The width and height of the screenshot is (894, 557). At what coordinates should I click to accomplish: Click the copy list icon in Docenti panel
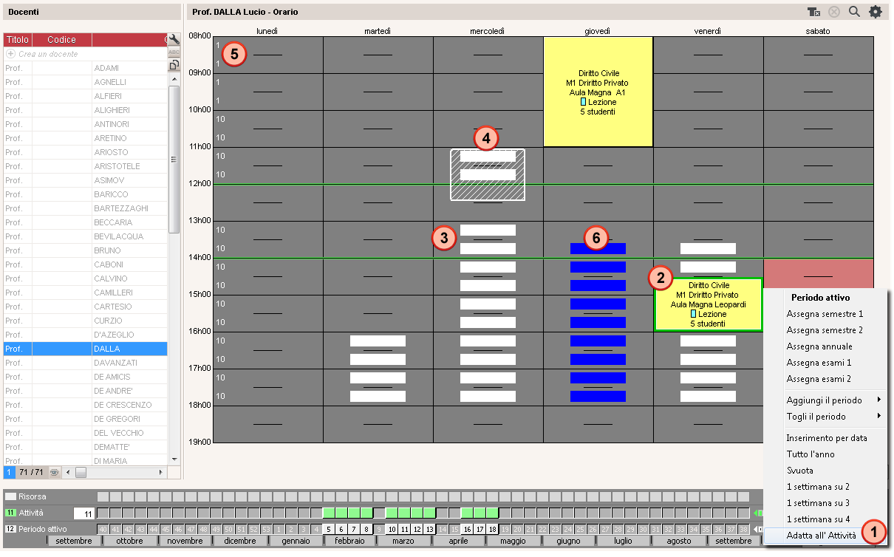click(174, 65)
